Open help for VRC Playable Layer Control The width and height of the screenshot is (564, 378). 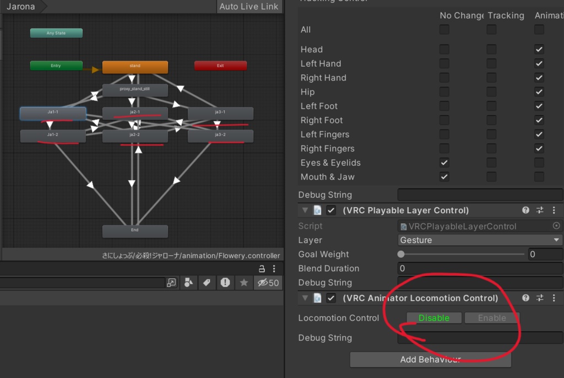tap(525, 210)
